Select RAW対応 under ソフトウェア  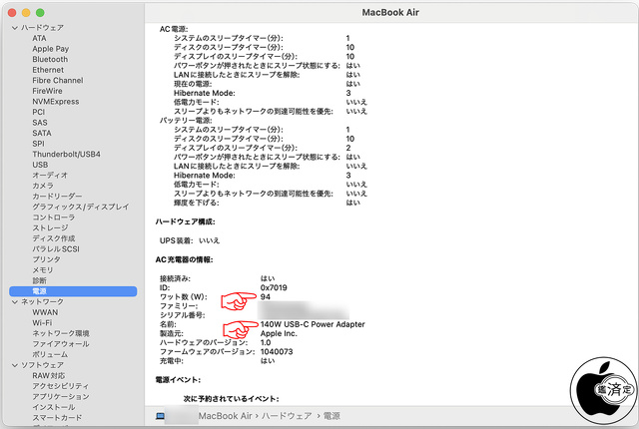click(49, 376)
